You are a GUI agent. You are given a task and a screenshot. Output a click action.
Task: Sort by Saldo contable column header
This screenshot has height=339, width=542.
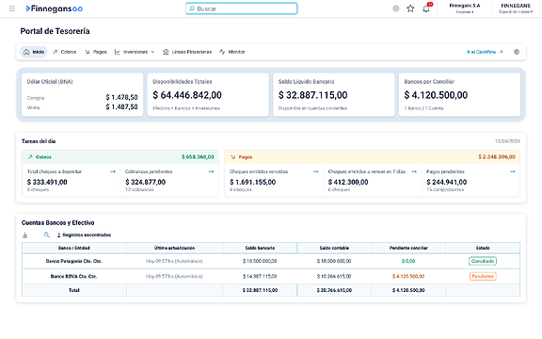point(334,248)
